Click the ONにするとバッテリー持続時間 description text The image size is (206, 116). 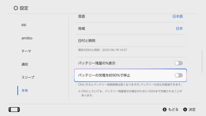tap(130, 85)
